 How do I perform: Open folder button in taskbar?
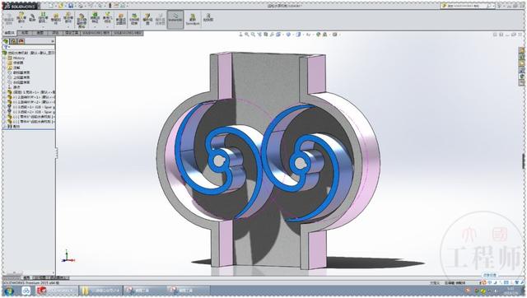click(x=100, y=291)
